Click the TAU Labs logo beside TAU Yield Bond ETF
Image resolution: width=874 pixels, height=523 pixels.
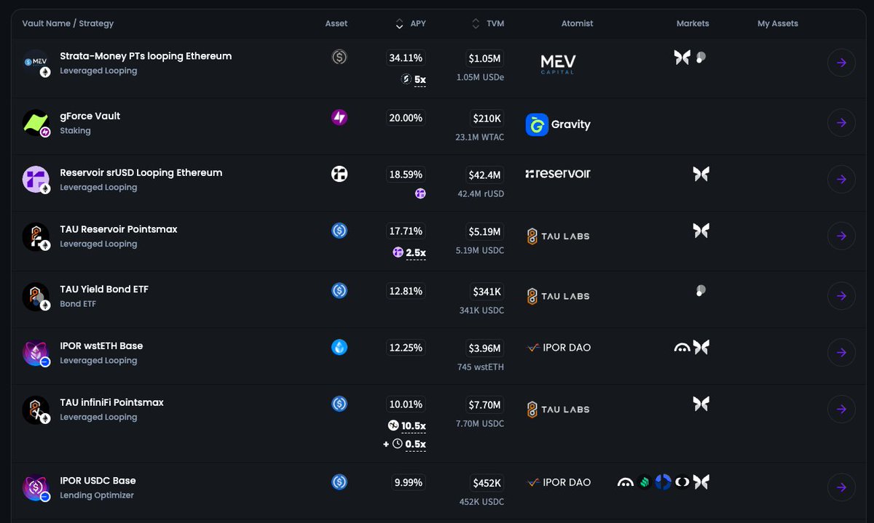pos(557,296)
